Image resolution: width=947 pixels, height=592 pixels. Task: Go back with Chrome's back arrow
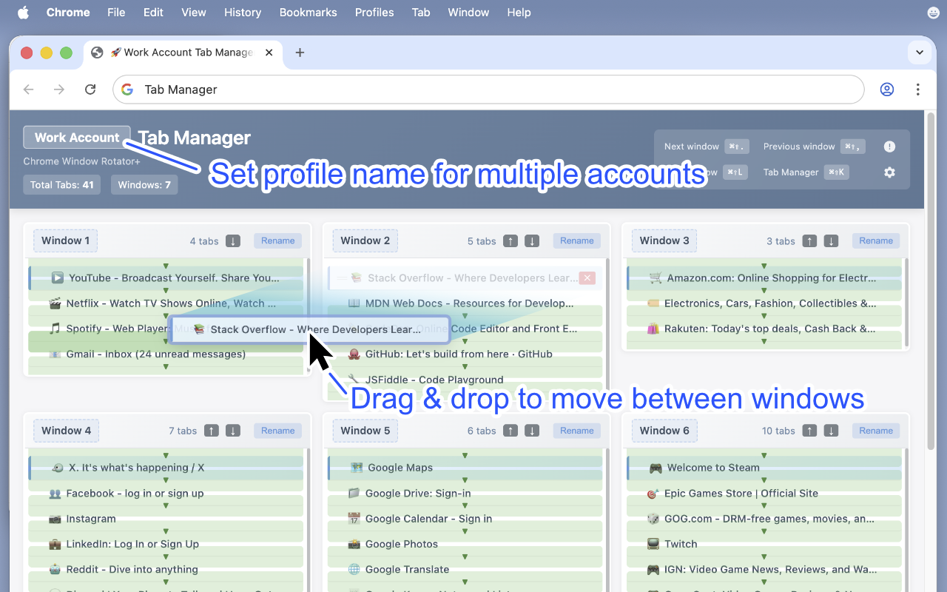pyautogui.click(x=29, y=90)
